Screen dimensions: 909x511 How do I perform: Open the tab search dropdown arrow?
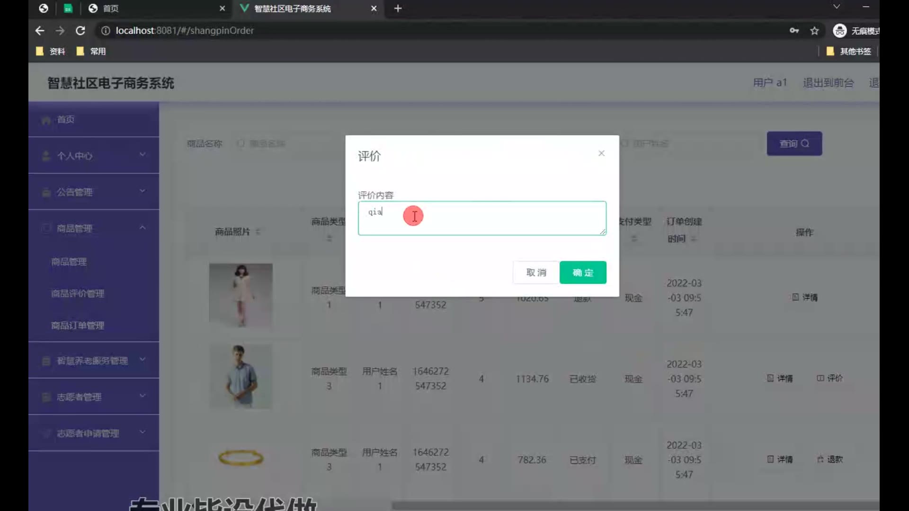pos(837,7)
